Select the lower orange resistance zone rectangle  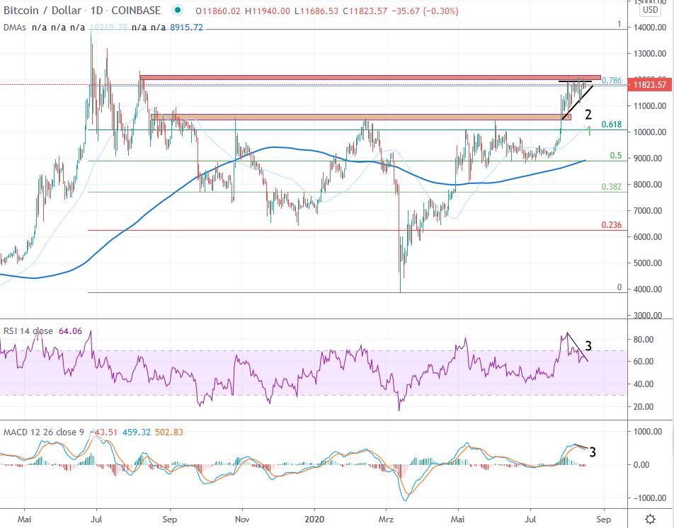(354, 117)
